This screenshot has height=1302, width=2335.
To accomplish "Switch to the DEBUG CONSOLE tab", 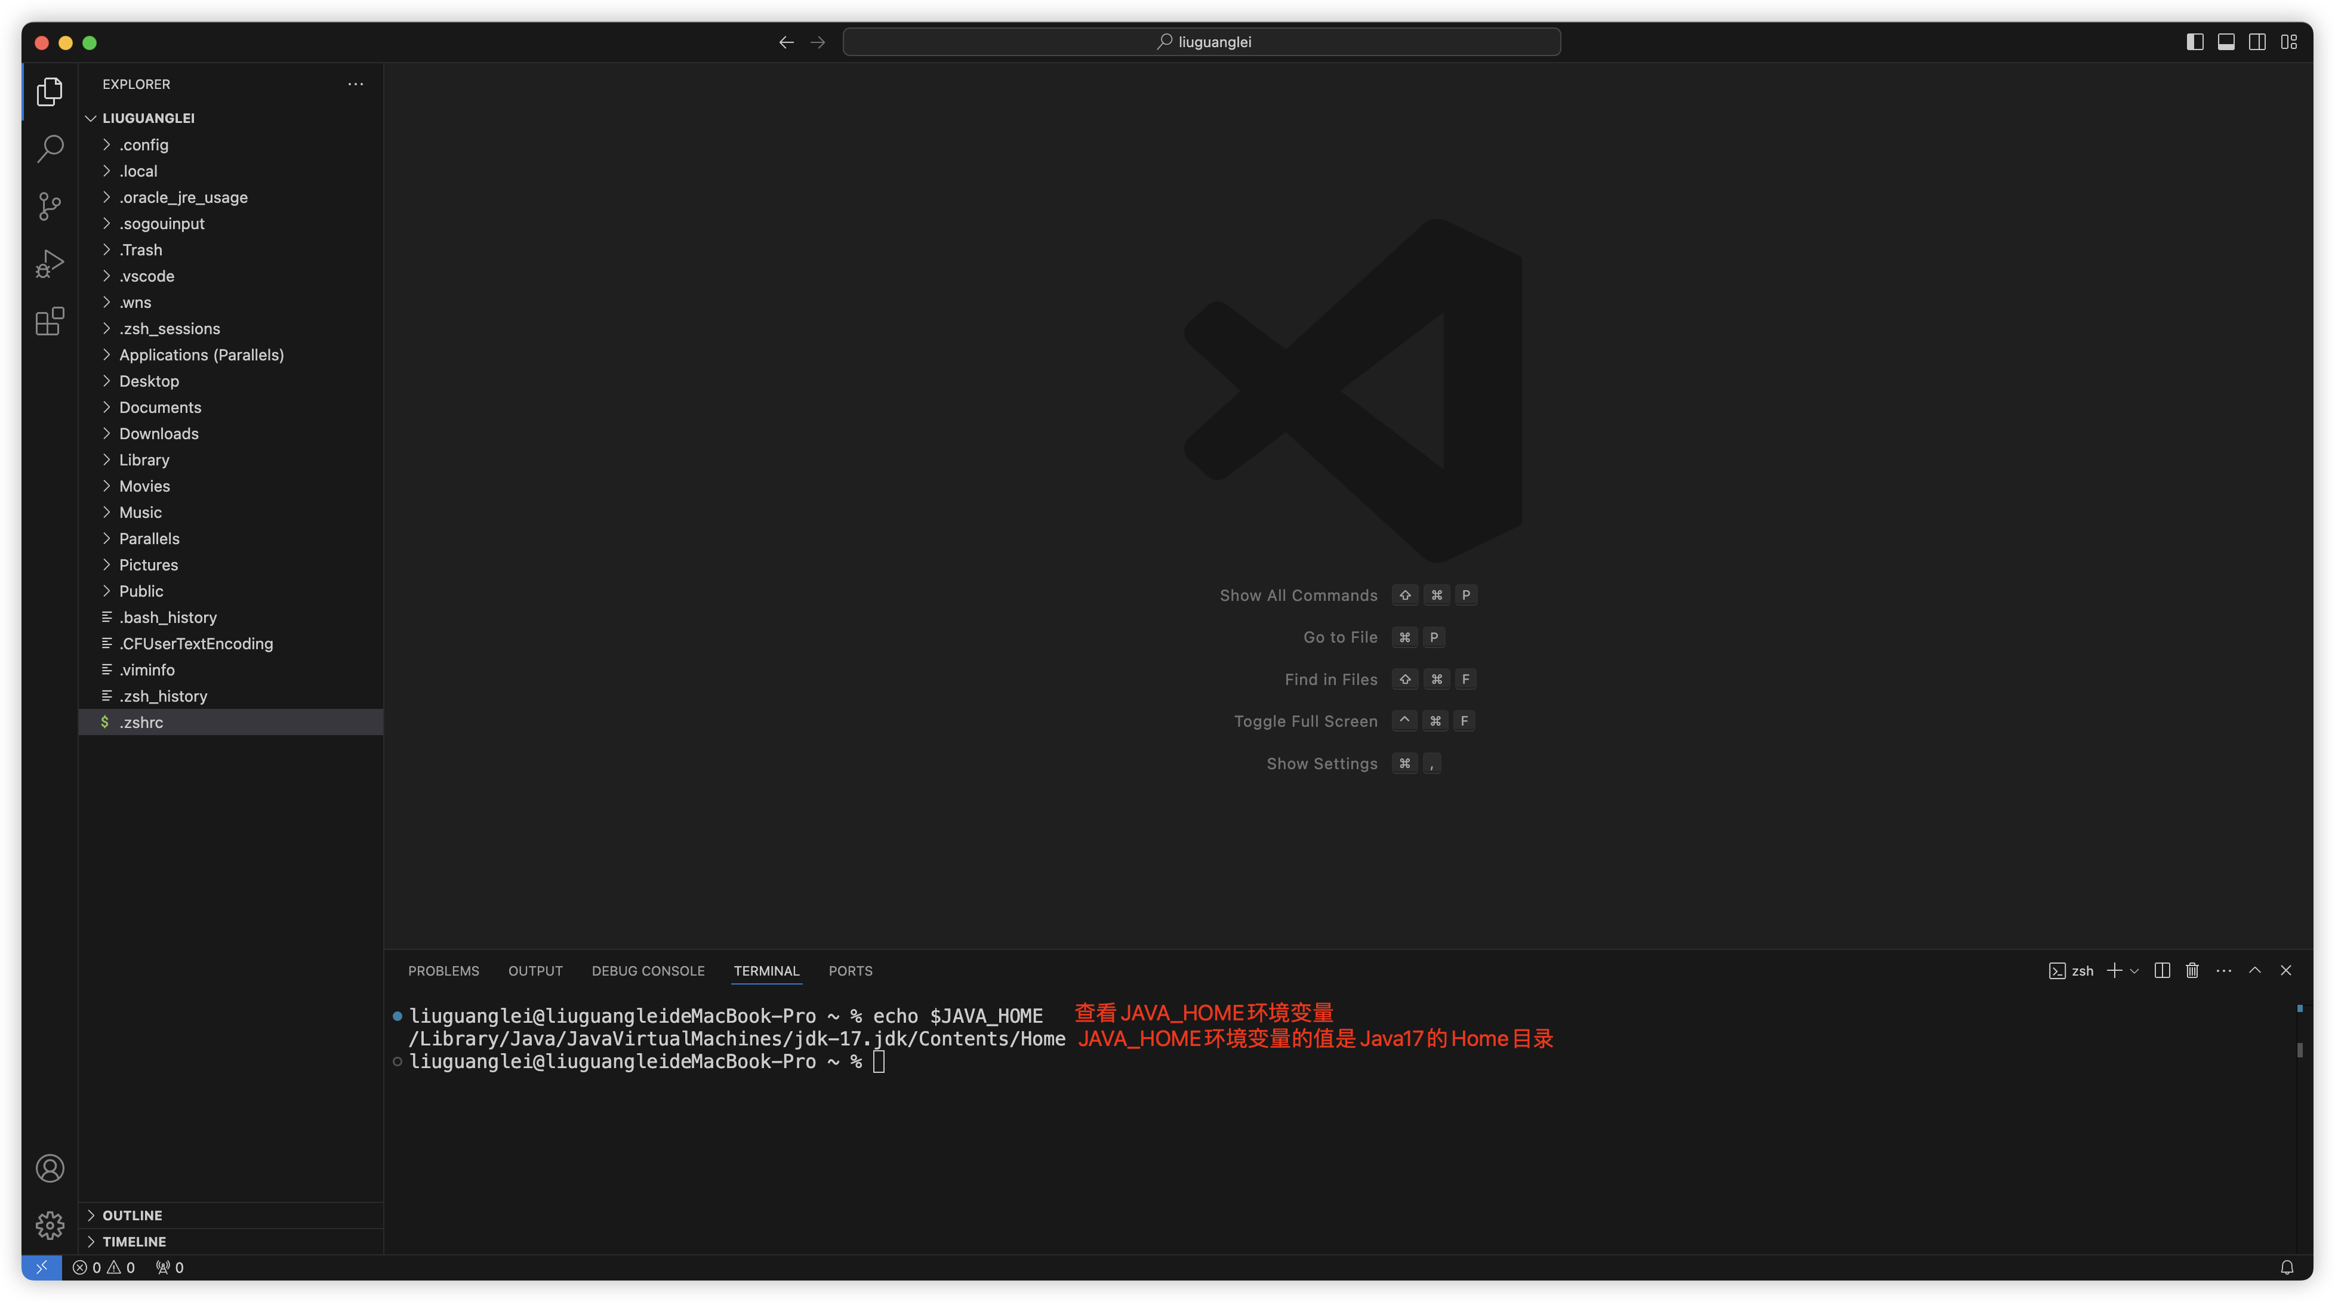I will coord(647,970).
